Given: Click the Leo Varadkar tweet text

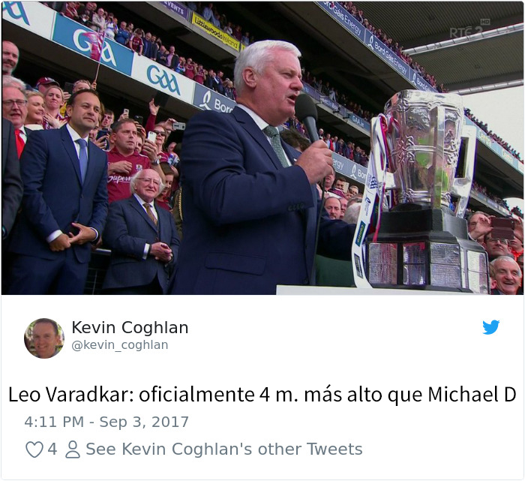Looking at the screenshot, I should (262, 395).
